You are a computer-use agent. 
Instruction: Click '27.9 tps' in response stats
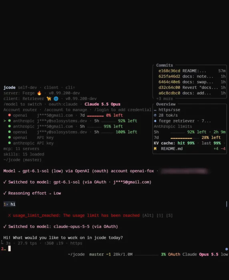click(27, 243)
